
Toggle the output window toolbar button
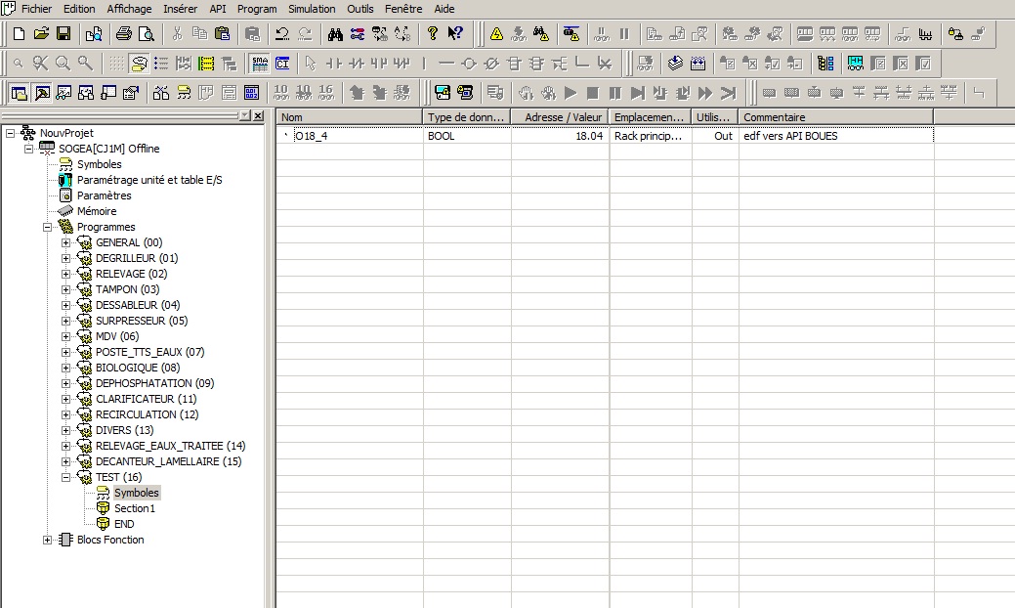pyautogui.click(x=42, y=93)
